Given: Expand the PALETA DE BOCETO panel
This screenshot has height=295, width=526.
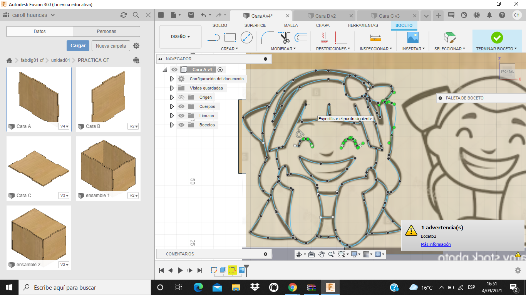Looking at the screenshot, I should pos(440,98).
